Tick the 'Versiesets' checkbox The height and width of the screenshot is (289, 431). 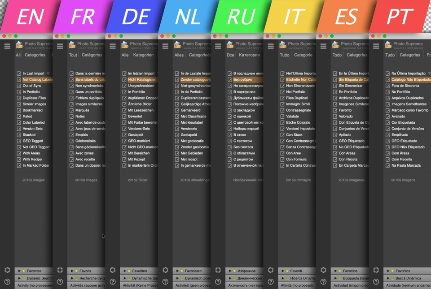[177, 129]
